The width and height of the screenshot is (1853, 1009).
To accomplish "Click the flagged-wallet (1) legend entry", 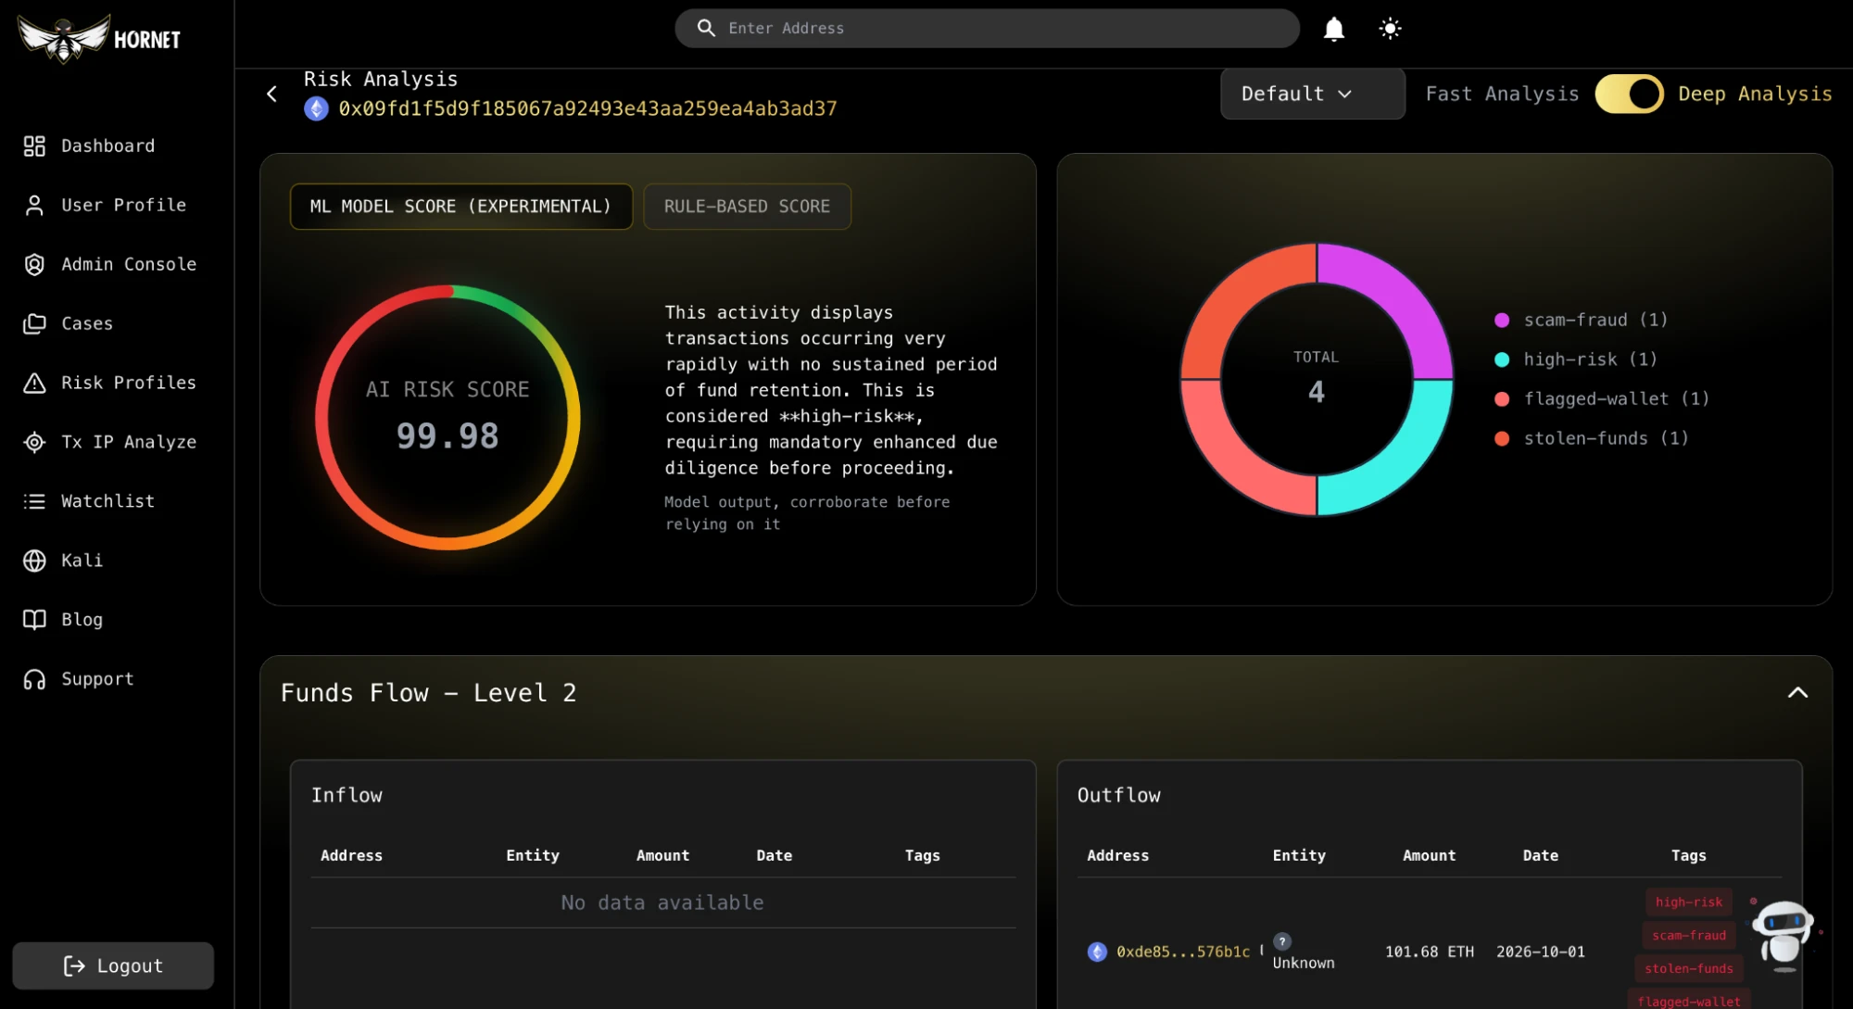I will point(1602,399).
